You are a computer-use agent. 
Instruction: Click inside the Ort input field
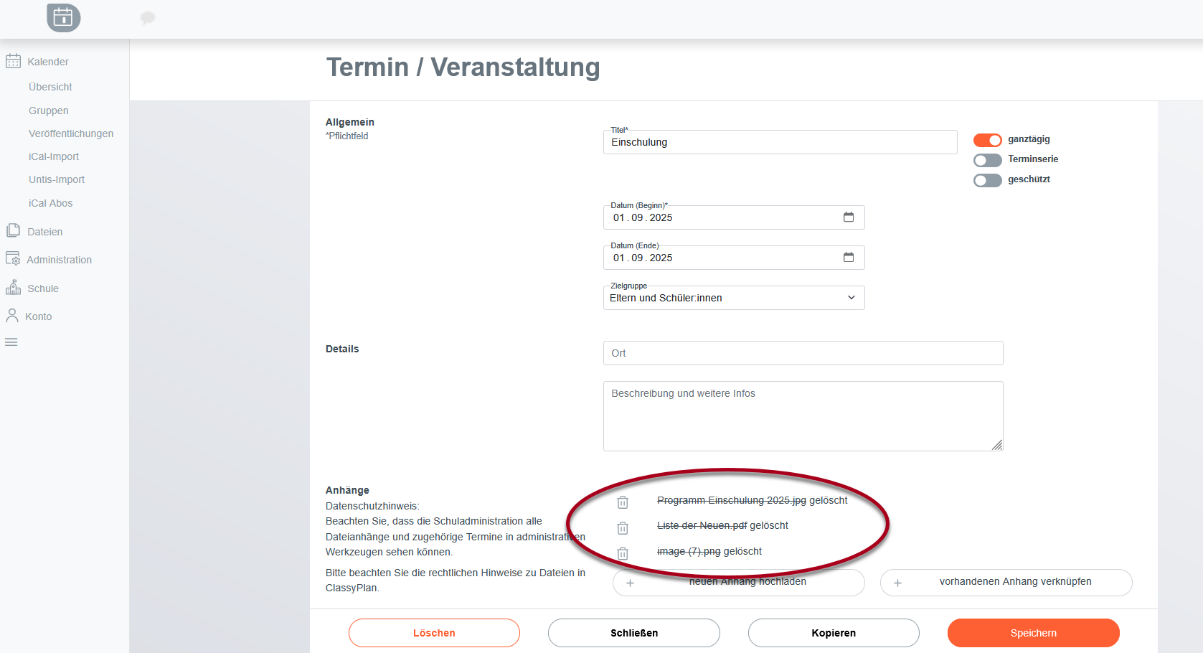point(803,353)
